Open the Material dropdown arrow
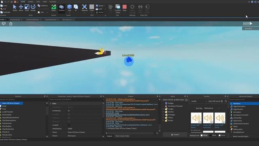 click(x=85, y=13)
